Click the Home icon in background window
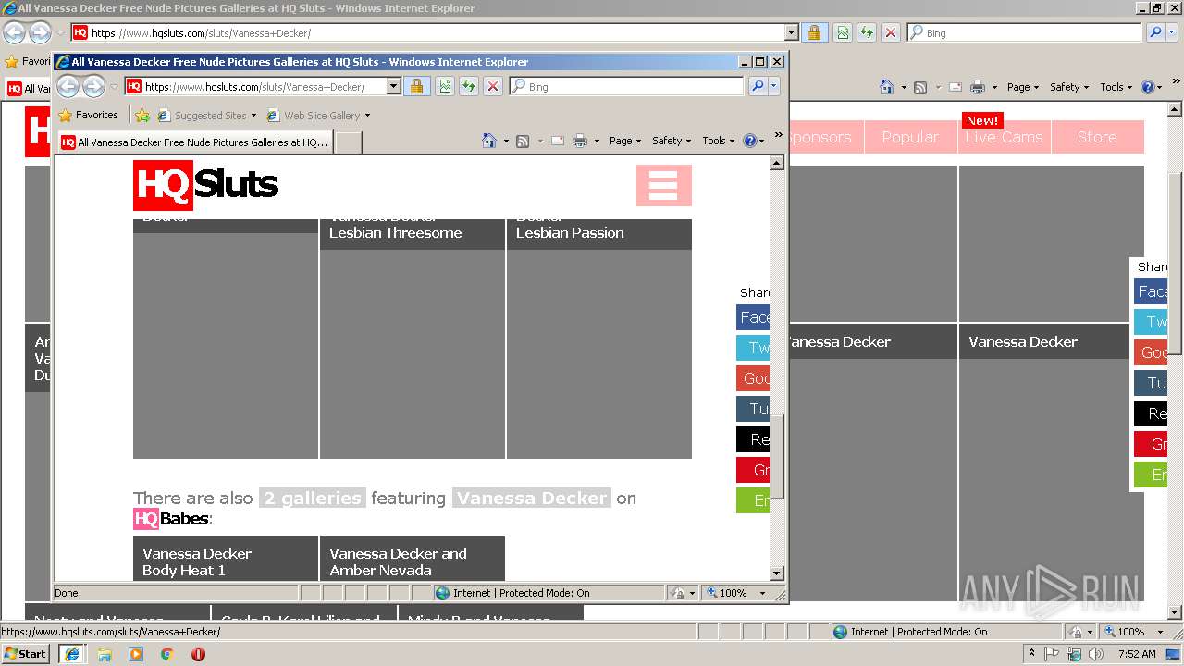This screenshot has width=1184, height=666. [x=887, y=87]
